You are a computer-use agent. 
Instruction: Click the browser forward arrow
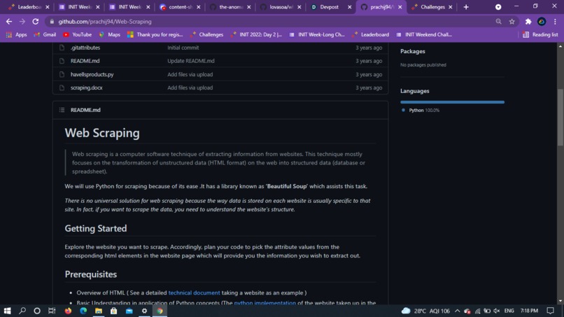22,22
